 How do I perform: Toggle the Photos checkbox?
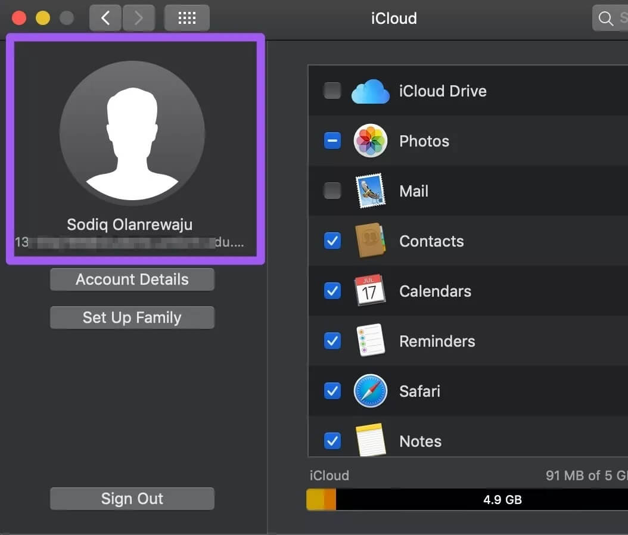point(332,141)
